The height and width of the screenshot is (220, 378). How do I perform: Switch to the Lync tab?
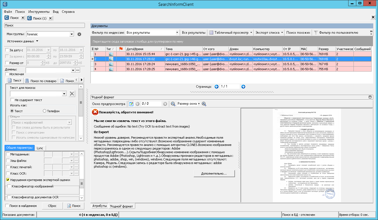tap(40, 148)
